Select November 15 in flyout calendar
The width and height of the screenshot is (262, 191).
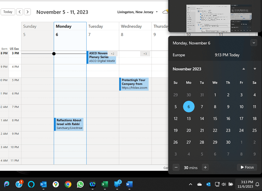[x=215, y=119]
